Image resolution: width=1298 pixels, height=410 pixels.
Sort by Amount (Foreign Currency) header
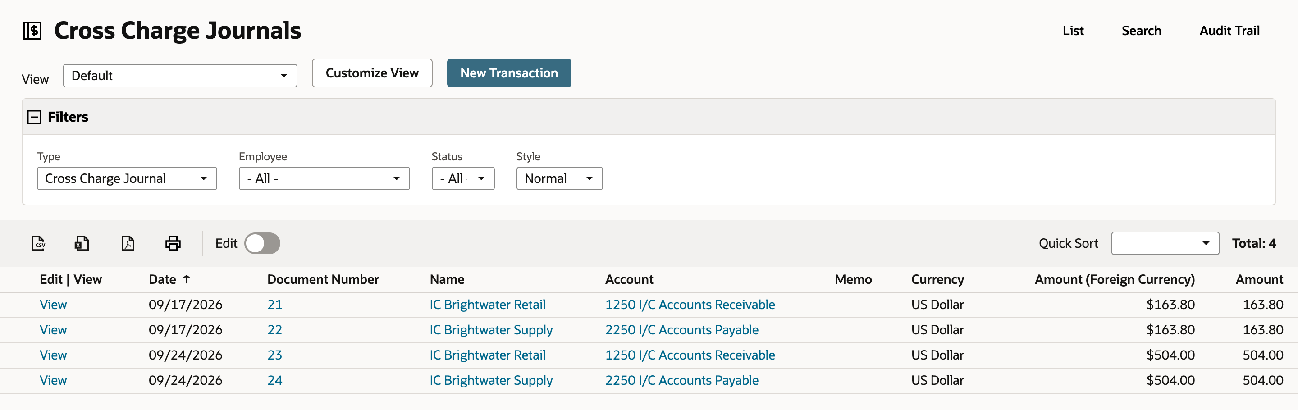[1115, 279]
